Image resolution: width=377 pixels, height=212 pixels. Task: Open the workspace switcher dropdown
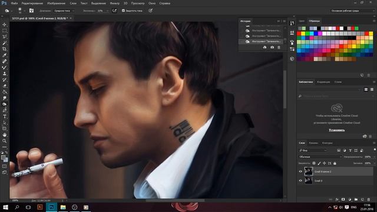352,11
